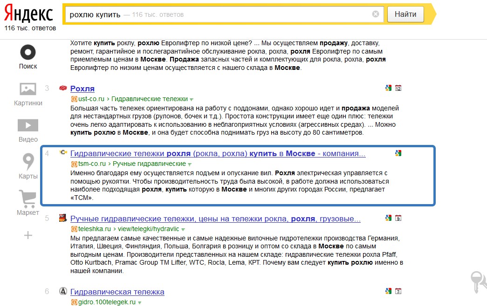487x308 pixels.
Task: Open the Гидравлическая тележка result link
Action: pyautogui.click(x=117, y=292)
